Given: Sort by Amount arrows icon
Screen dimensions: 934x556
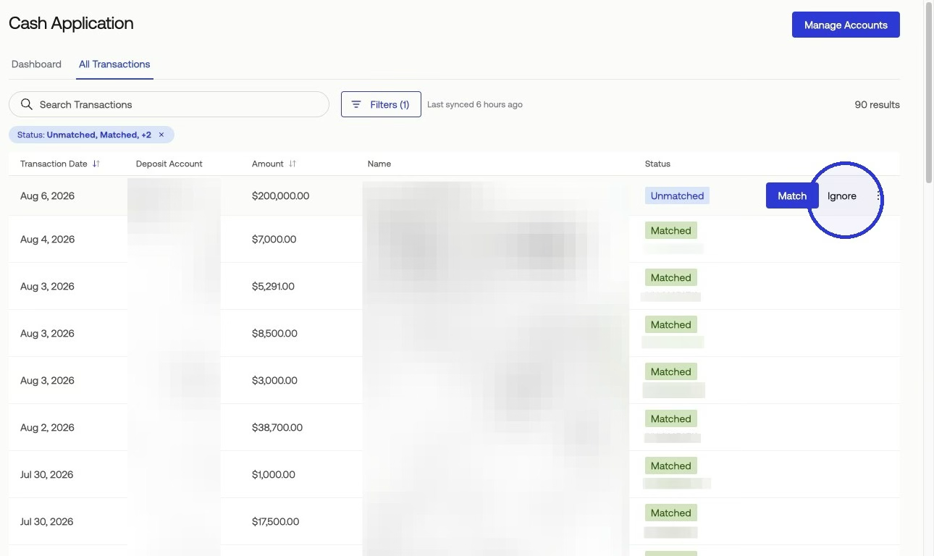Looking at the screenshot, I should pos(293,164).
